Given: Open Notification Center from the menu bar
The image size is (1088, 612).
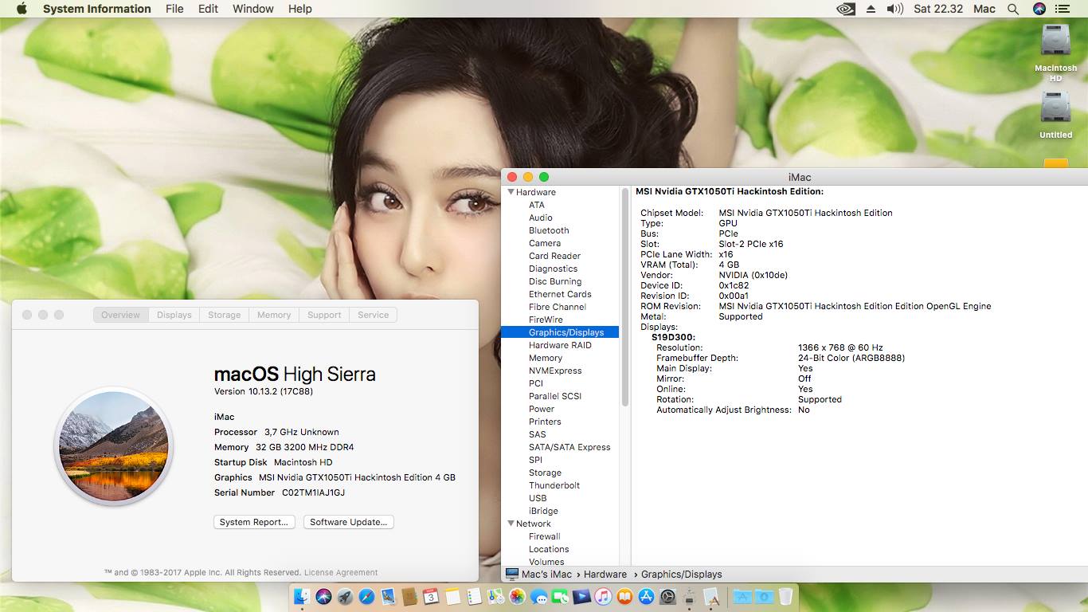Looking at the screenshot, I should pos(1065,9).
